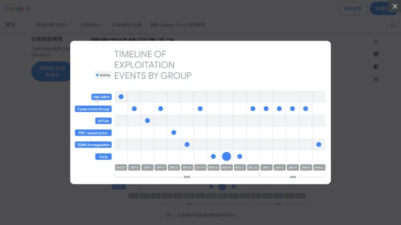Viewport: 401px width, 225px height.
Task: Expand the 解决方案与技术 dropdown menu
Action: (x=54, y=25)
